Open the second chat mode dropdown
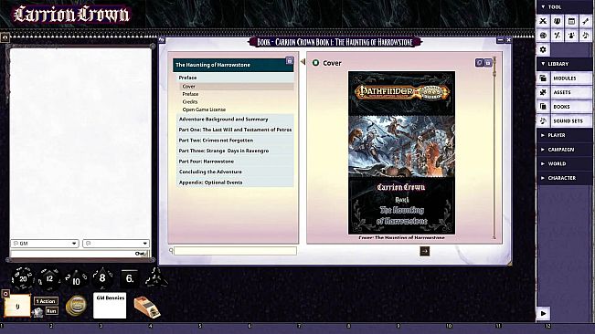The image size is (595, 334). 116,244
